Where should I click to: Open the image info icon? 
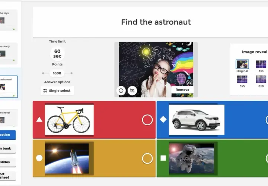point(121,90)
